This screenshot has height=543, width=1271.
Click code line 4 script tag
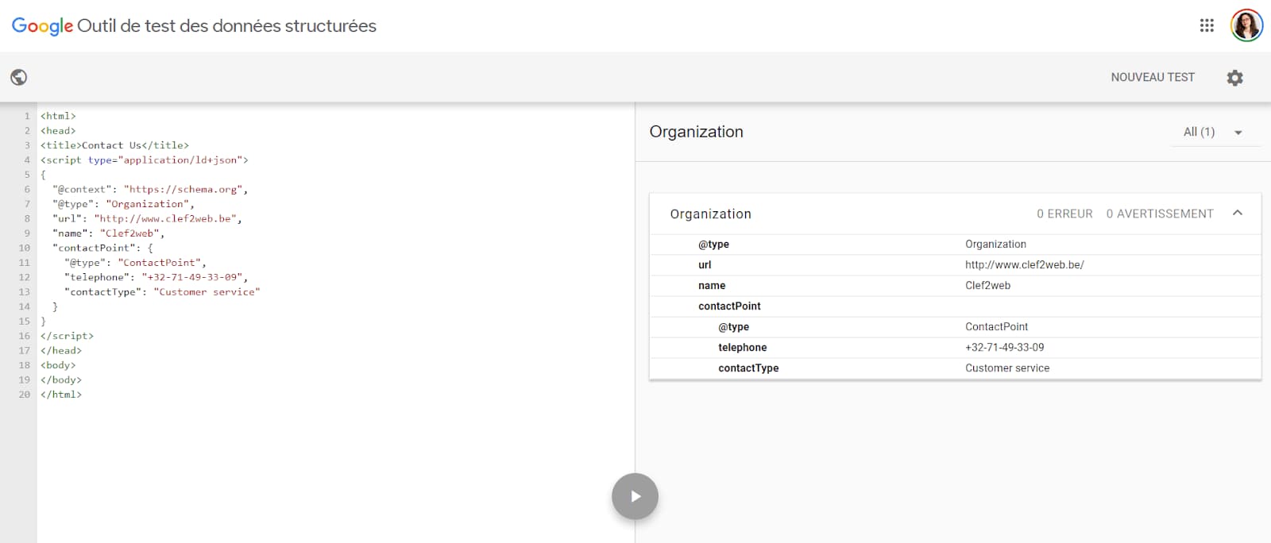click(144, 160)
